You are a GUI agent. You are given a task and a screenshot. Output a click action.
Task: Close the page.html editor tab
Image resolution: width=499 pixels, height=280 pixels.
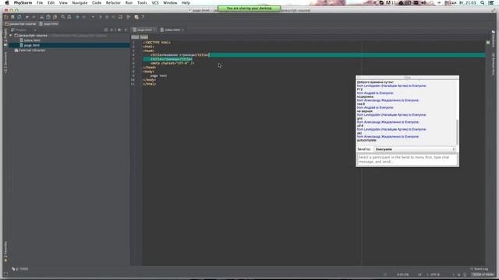click(155, 30)
